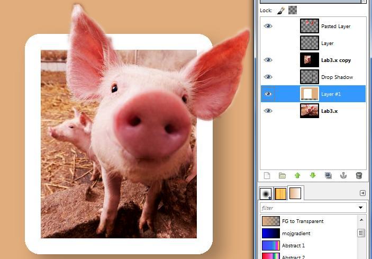Duplicate the selected layer icon

(x=329, y=175)
